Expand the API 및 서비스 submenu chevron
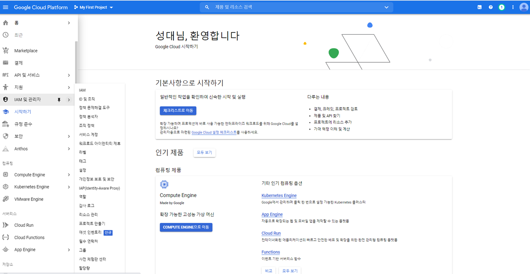This screenshot has height=274, width=530. click(x=69, y=75)
